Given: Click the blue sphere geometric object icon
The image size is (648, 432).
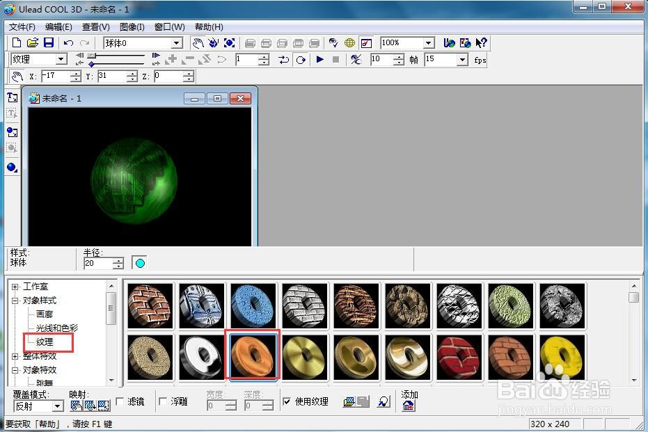Looking at the screenshot, I should (x=12, y=167).
